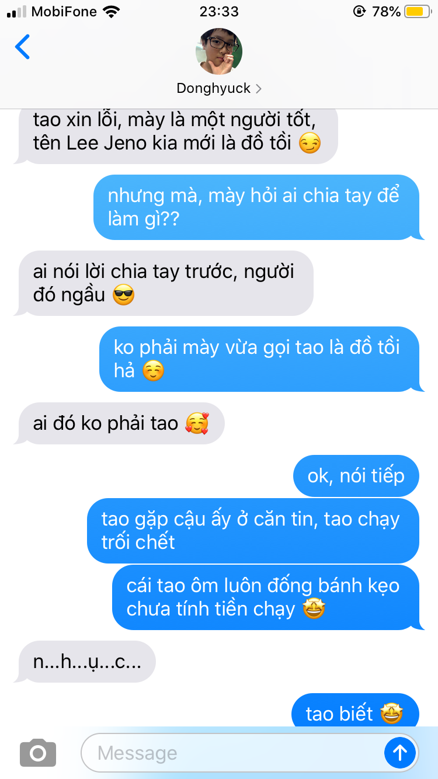Tap the 'tao biết' sent bubble

(355, 710)
